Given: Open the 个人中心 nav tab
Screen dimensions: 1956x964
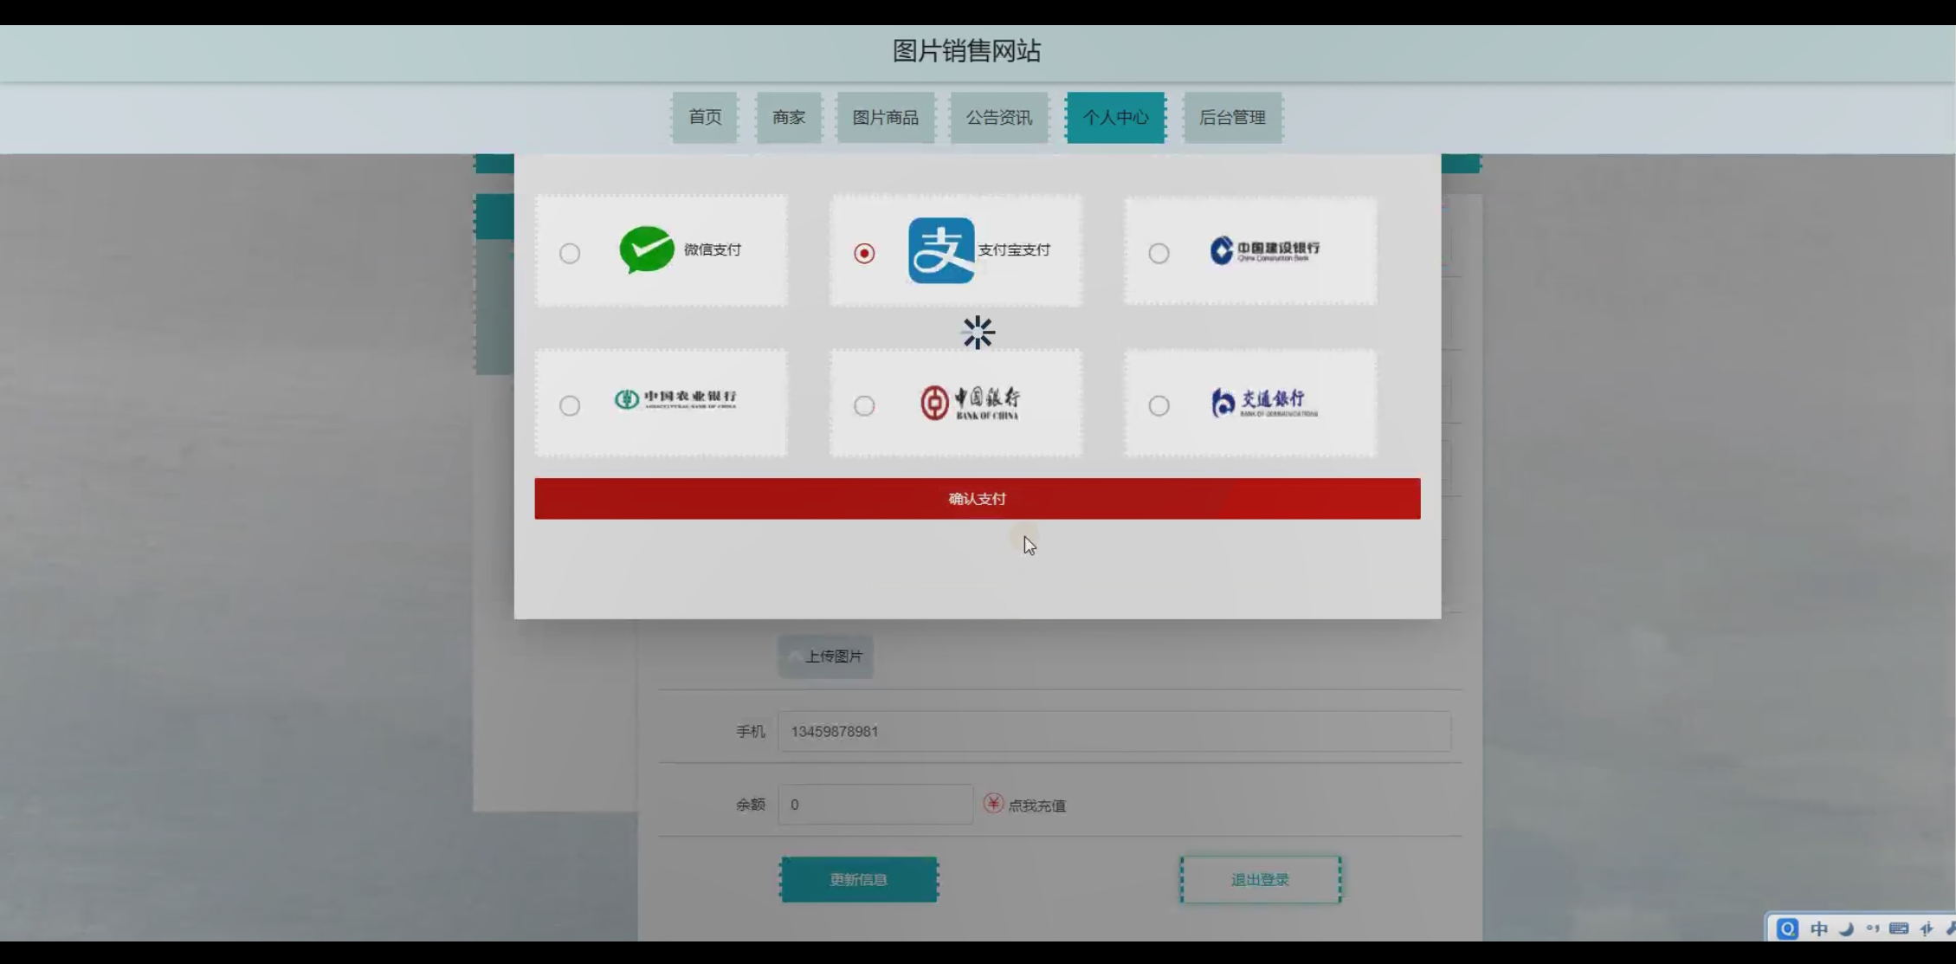Looking at the screenshot, I should coord(1115,118).
